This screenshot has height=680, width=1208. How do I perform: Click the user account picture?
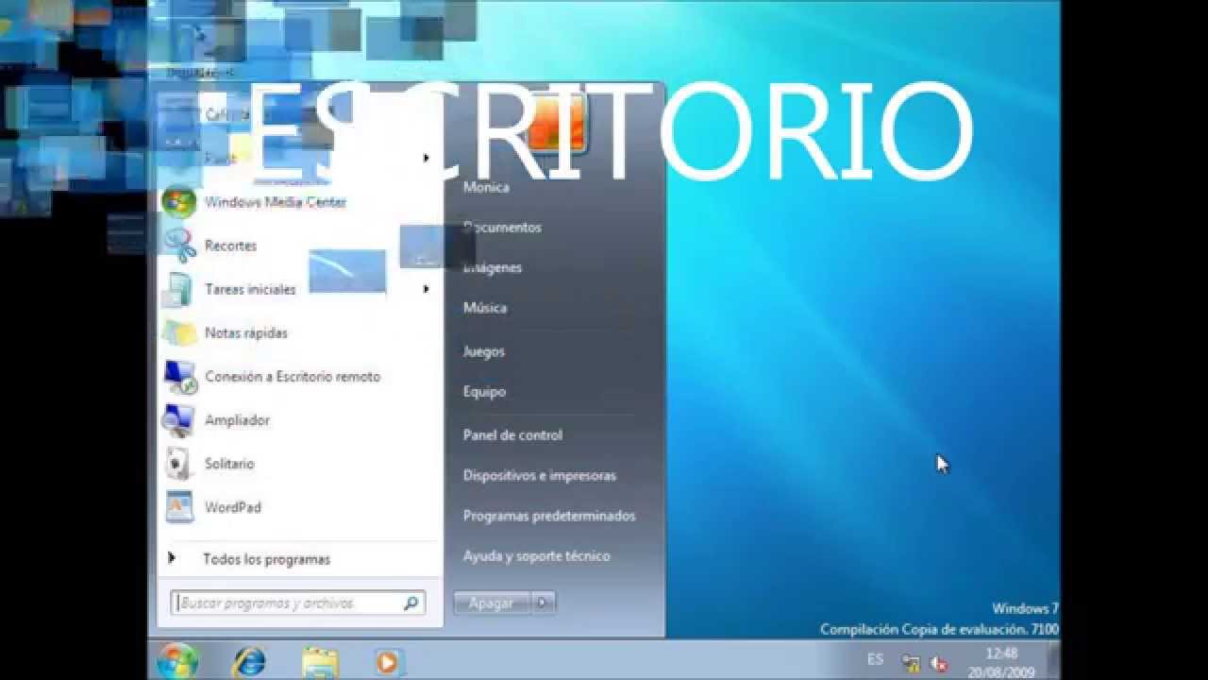point(556,125)
